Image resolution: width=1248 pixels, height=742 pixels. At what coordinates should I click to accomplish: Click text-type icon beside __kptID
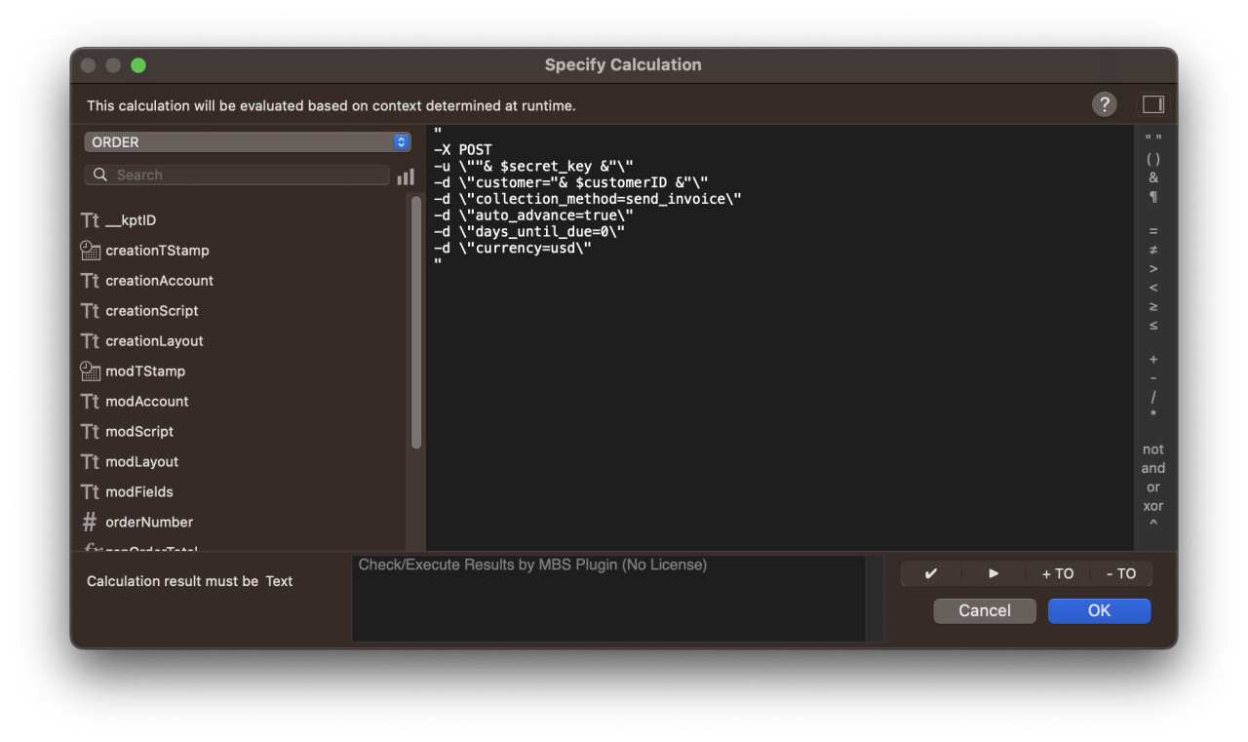point(91,220)
